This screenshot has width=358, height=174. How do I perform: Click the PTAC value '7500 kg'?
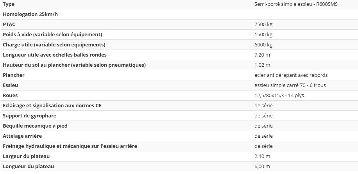pos(263,25)
